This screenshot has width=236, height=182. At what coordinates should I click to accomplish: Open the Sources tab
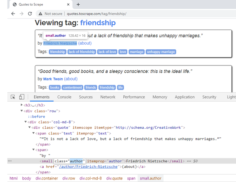click(86, 97)
